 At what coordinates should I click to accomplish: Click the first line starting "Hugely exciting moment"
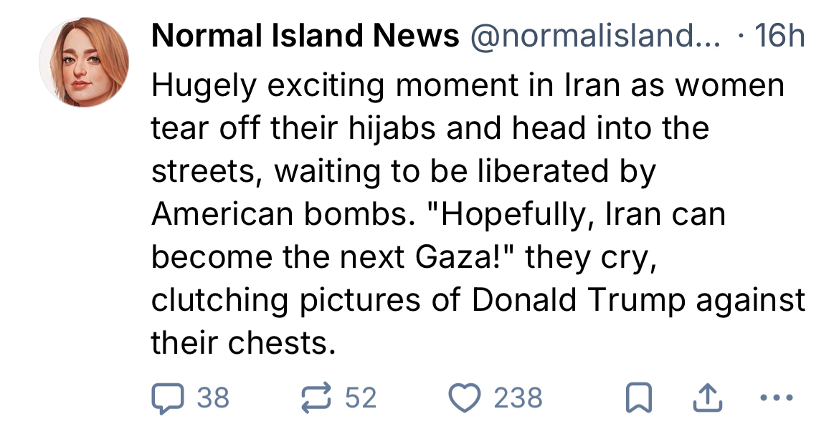point(467,87)
